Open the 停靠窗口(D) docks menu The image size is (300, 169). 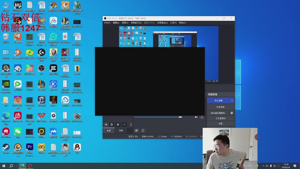(136, 23)
